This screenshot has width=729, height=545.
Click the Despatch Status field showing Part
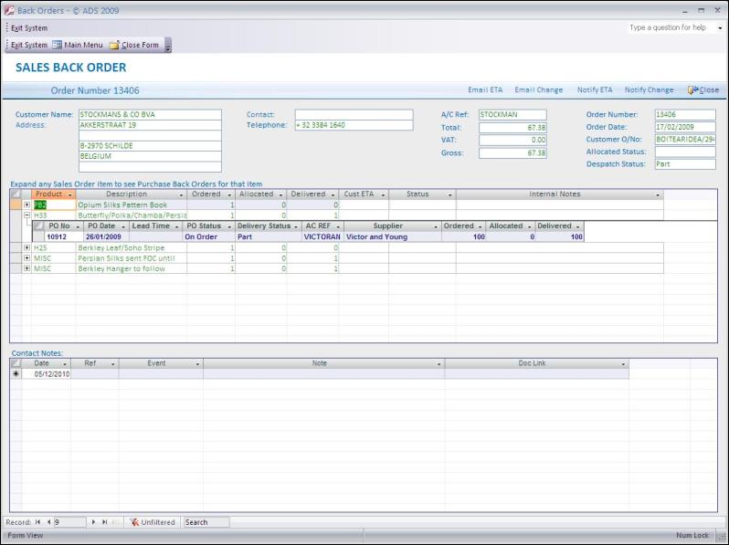[x=685, y=164]
